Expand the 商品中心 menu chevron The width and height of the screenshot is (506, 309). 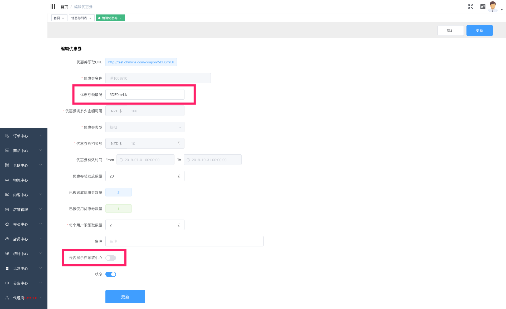click(41, 150)
